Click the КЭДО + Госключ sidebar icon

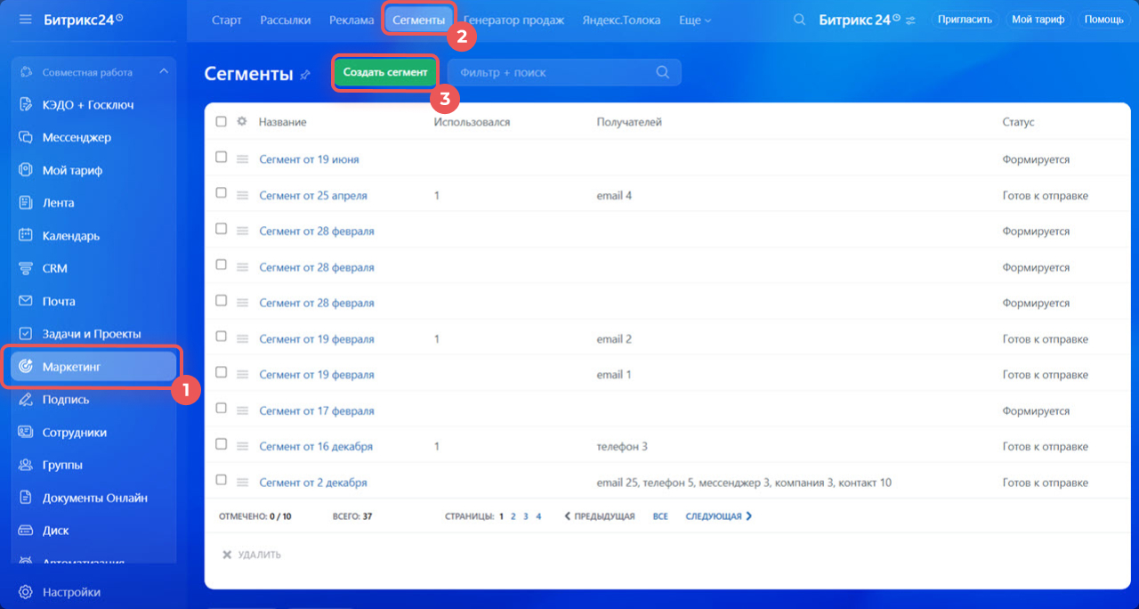[x=26, y=105]
